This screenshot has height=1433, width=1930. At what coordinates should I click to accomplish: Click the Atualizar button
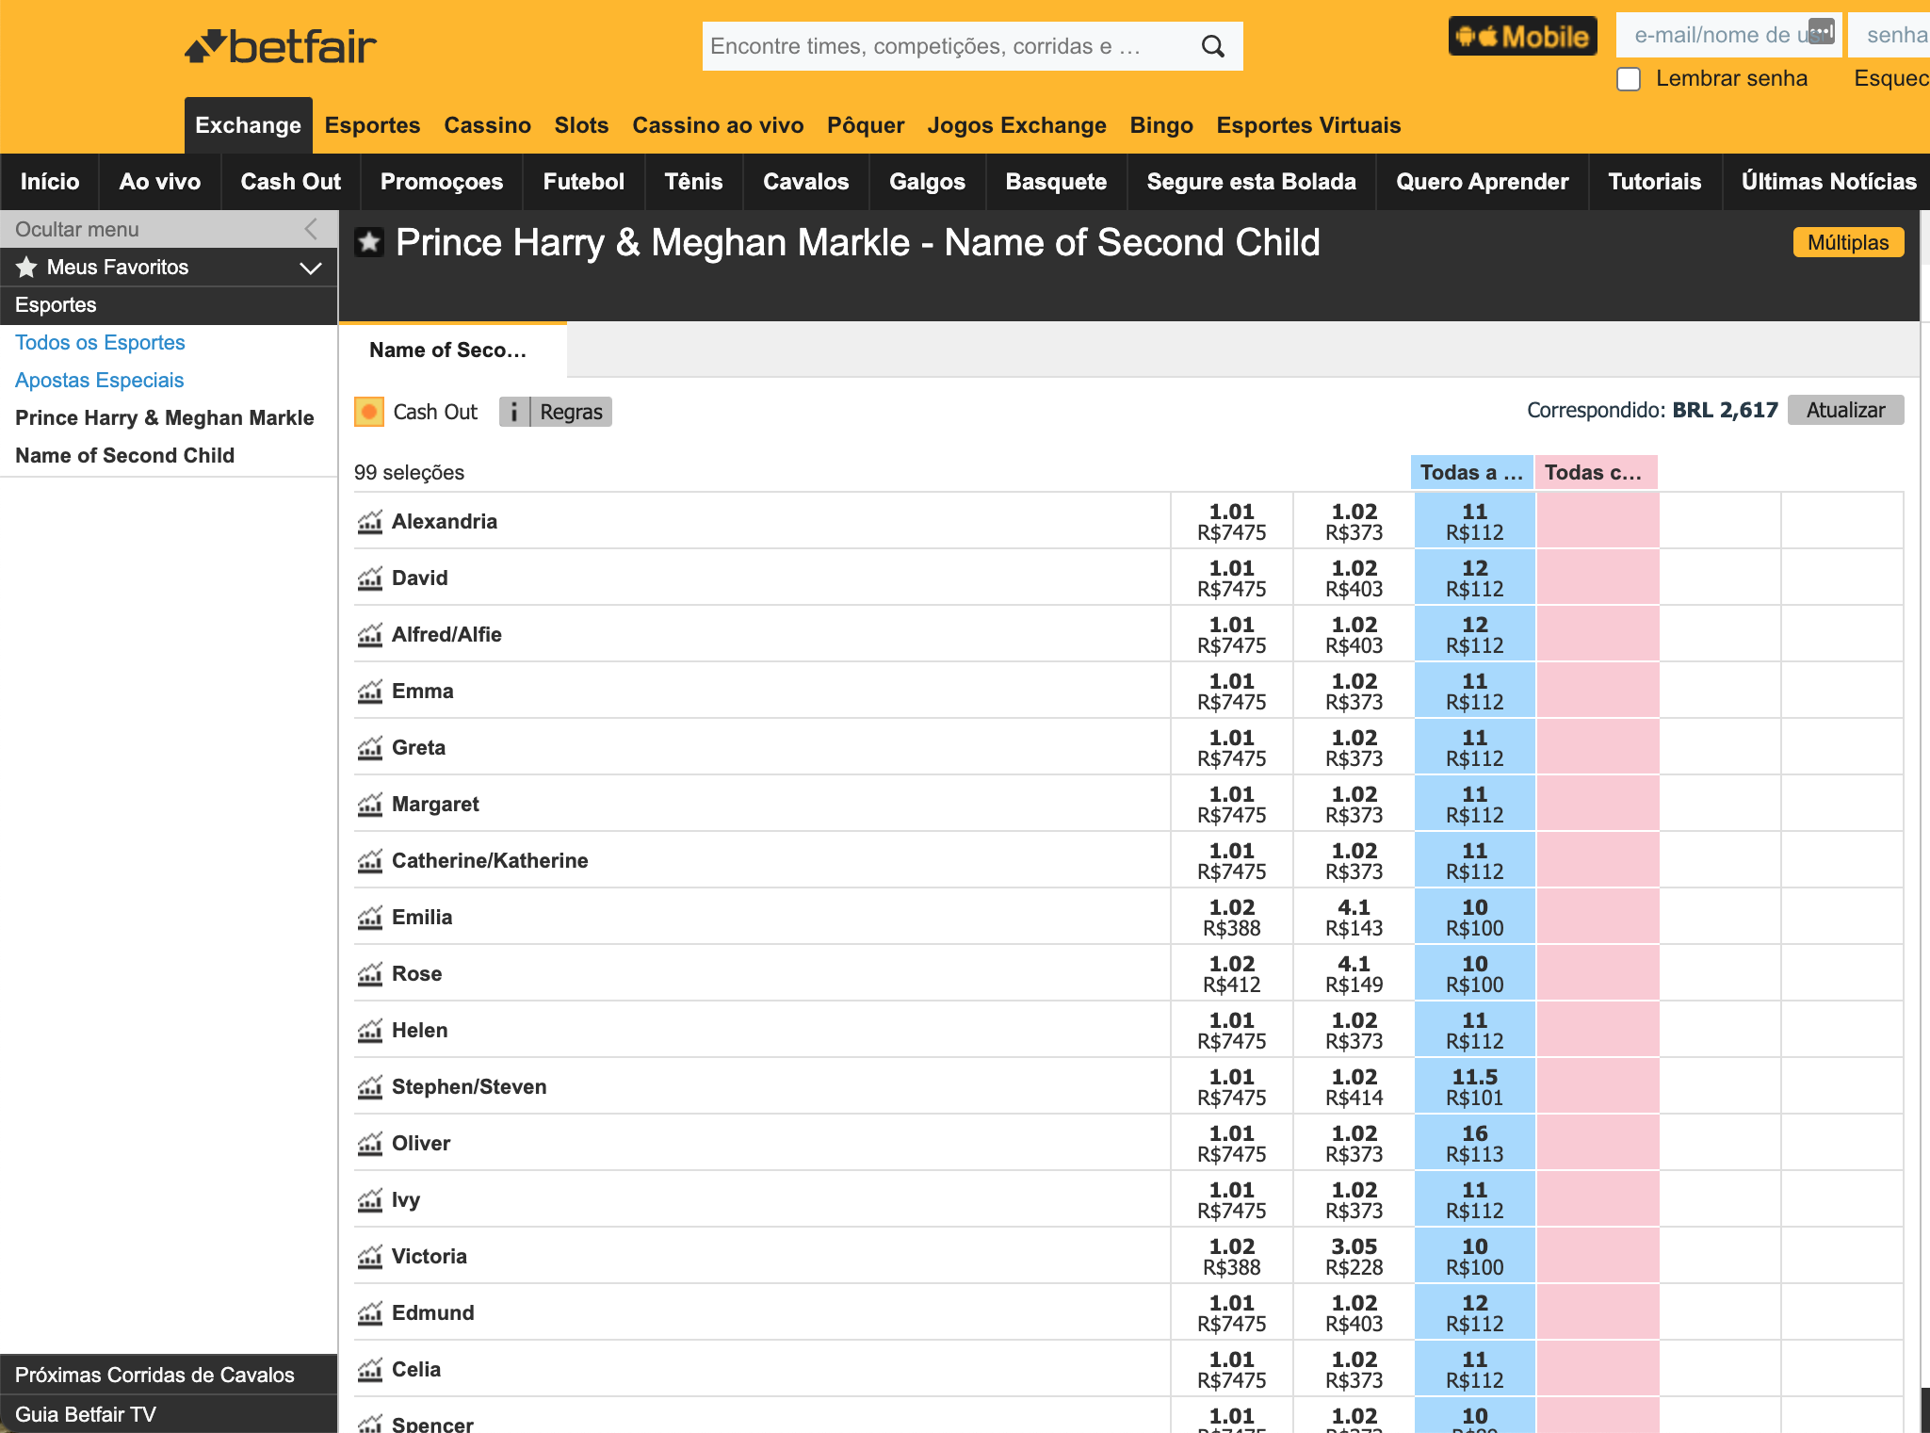(1845, 410)
